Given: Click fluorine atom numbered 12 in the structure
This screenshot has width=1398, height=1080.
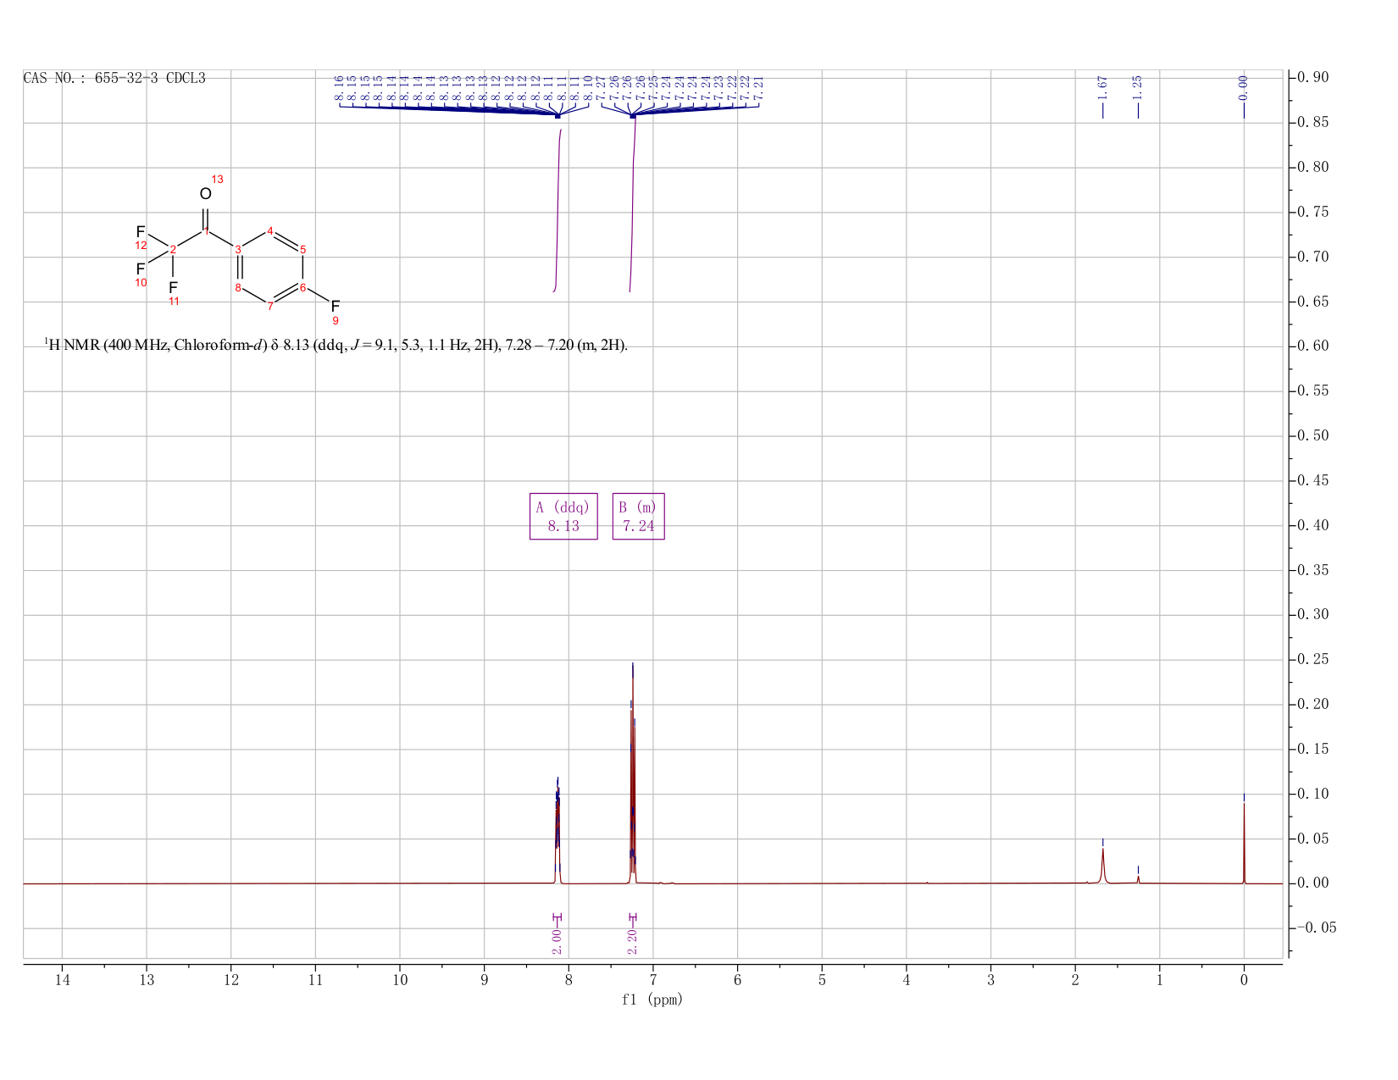Looking at the screenshot, I should coord(141,231).
